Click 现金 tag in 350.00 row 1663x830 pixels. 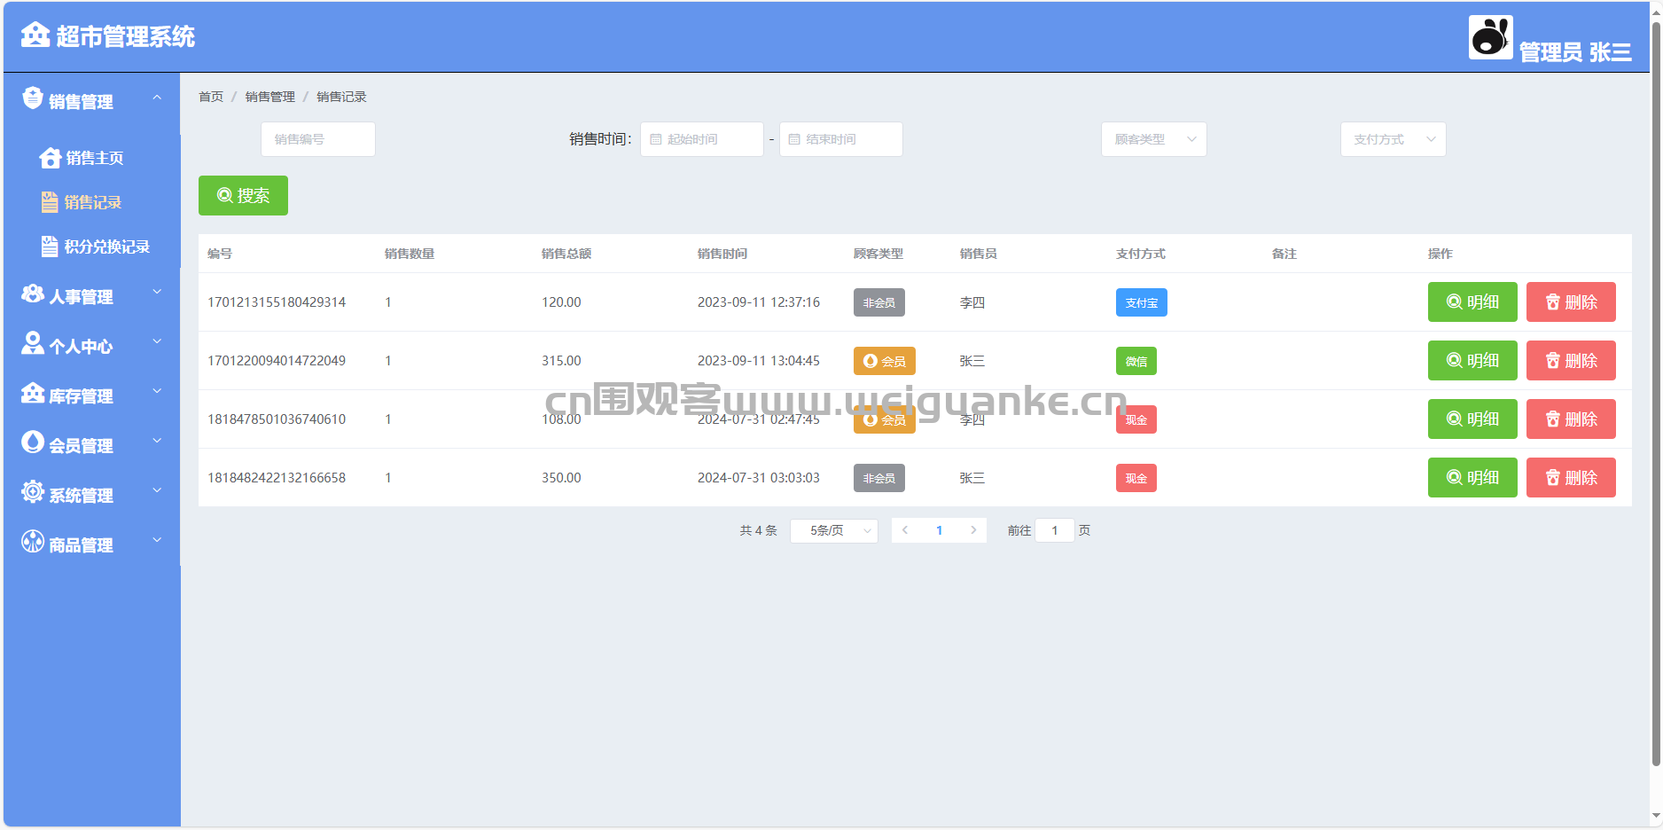click(x=1136, y=478)
